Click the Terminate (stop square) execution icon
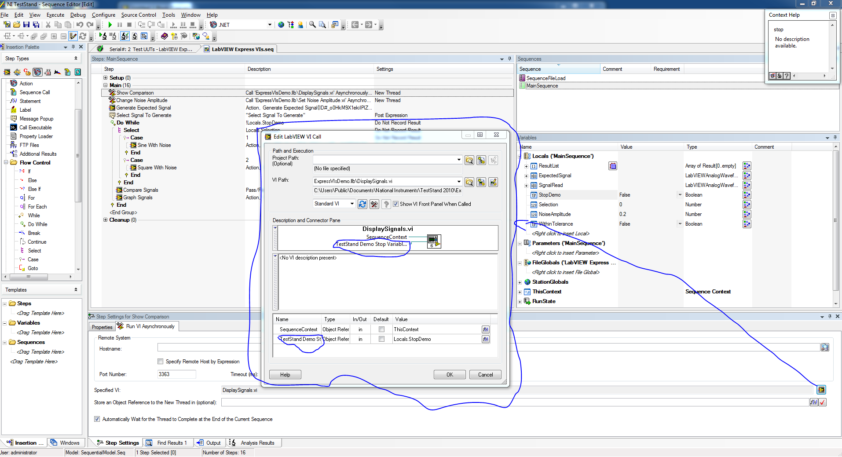The image size is (842, 457). [129, 25]
